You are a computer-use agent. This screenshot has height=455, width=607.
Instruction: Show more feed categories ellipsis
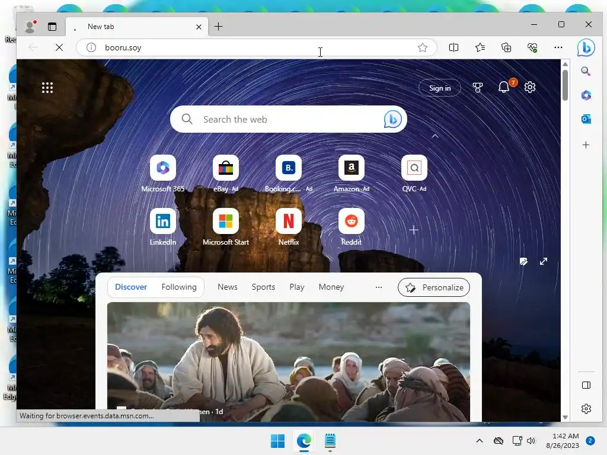(379, 287)
